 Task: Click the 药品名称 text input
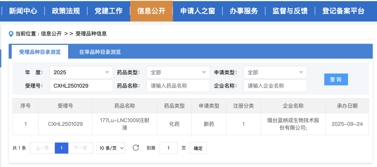178,86
